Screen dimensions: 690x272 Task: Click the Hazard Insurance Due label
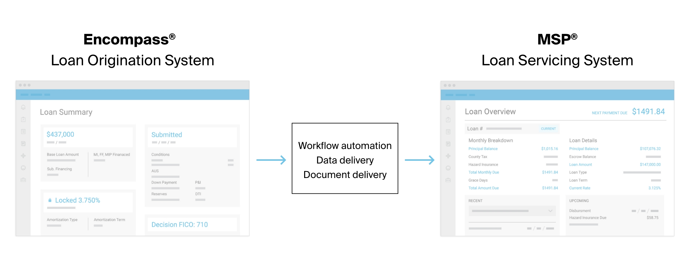588,218
